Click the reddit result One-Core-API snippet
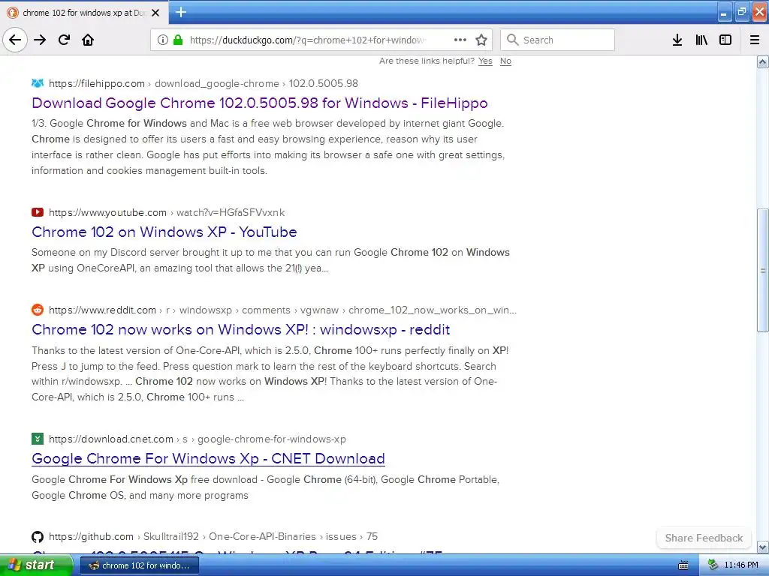 [x=270, y=373]
